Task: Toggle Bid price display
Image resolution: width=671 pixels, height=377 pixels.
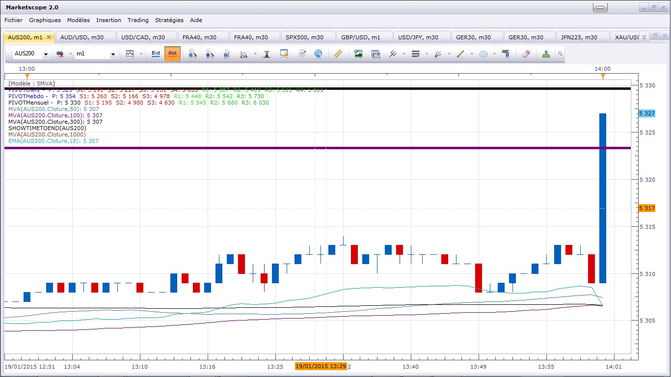Action: pos(156,54)
